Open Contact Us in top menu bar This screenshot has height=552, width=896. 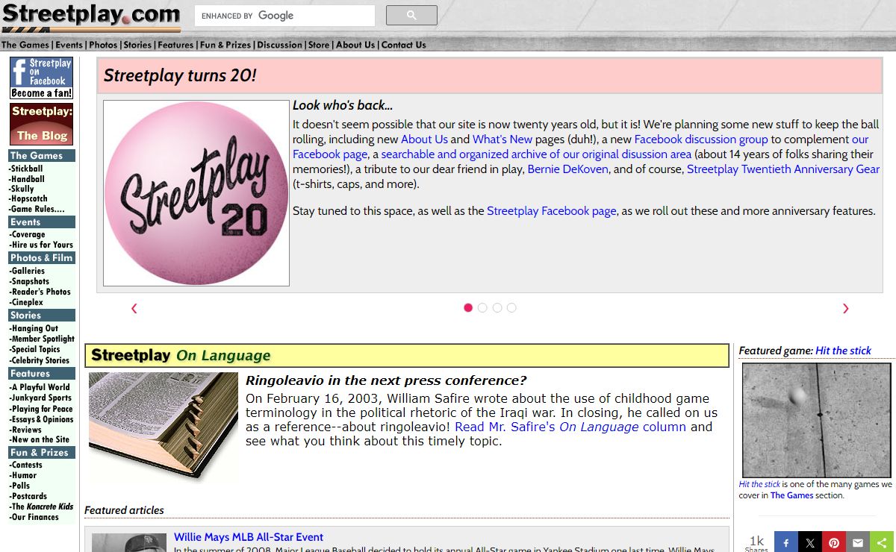coord(404,45)
